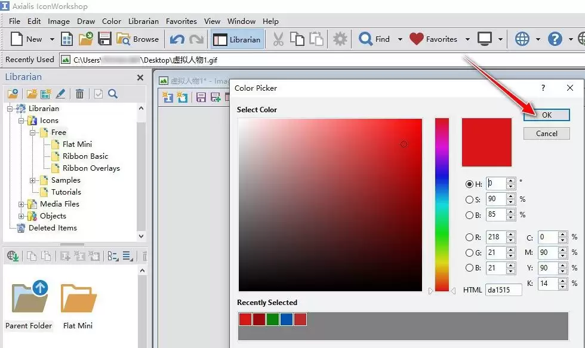Image resolution: width=585 pixels, height=348 pixels.
Task: Open the Draw menu
Action: click(86, 21)
